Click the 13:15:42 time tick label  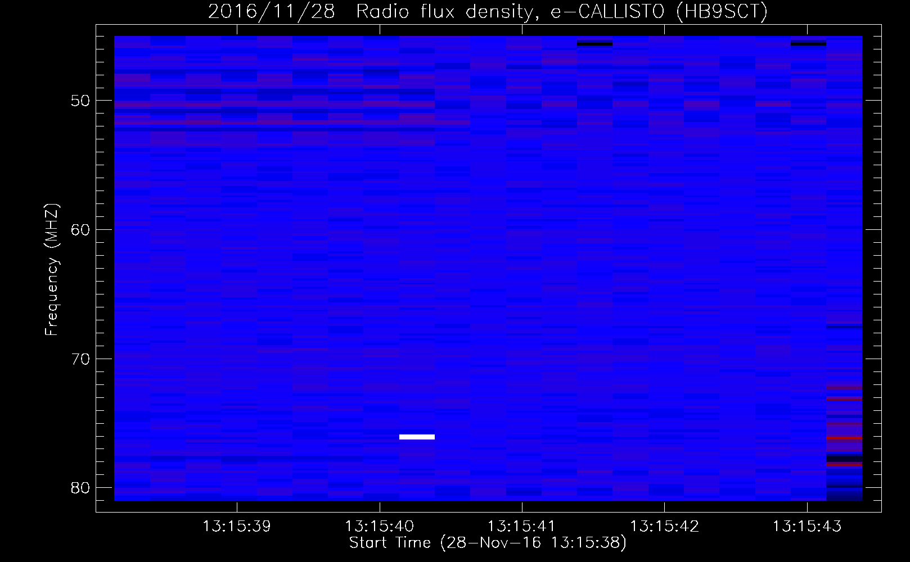[664, 527]
